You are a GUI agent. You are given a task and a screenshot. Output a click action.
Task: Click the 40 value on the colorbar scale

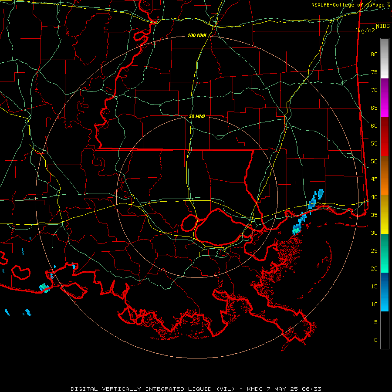[x=374, y=197]
